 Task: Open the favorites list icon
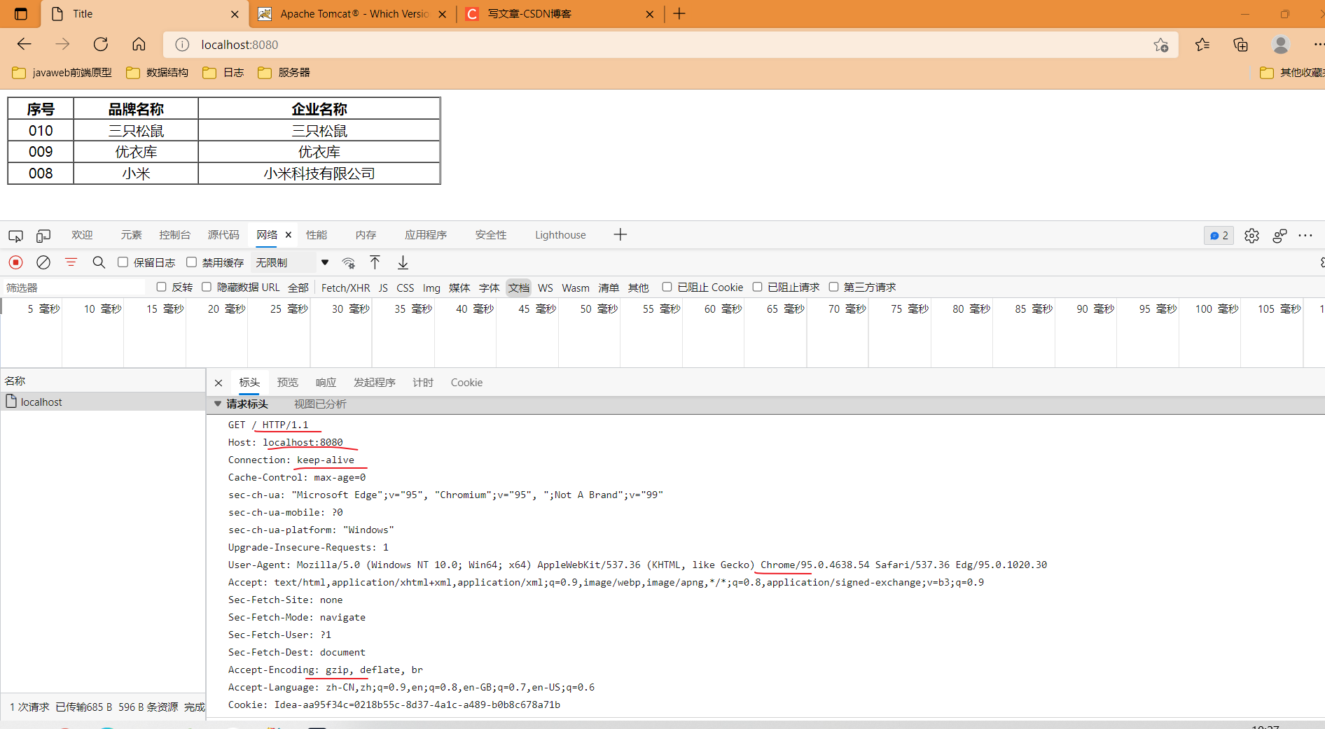point(1202,45)
